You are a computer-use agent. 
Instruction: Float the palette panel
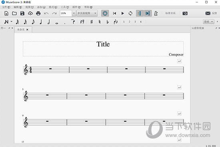[x=9, y=28]
